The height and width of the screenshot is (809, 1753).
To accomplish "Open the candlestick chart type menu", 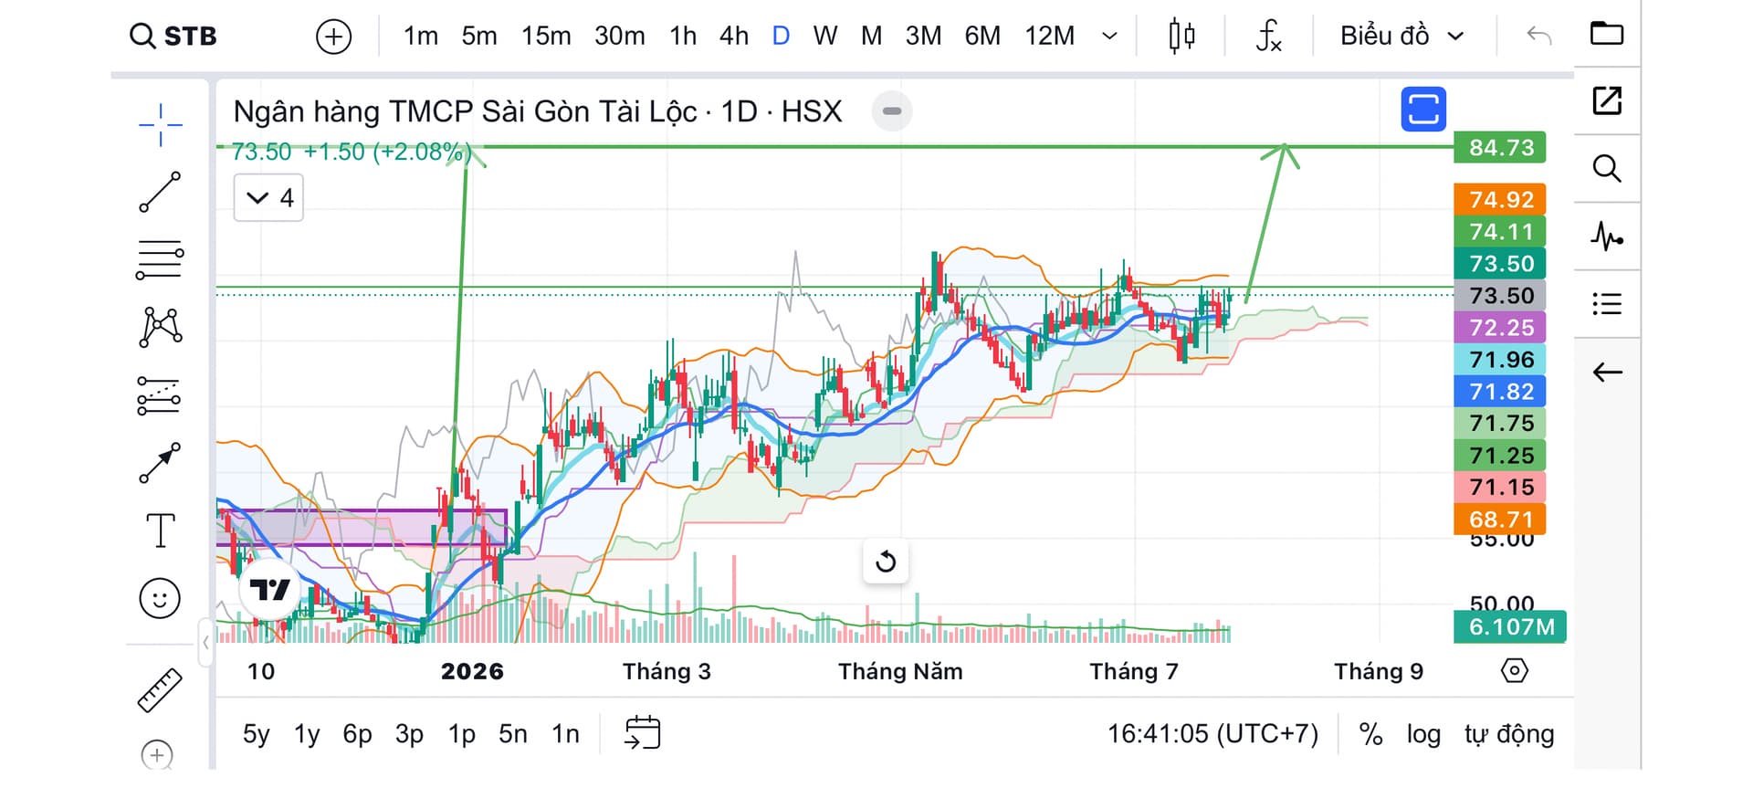I will coord(1181,37).
